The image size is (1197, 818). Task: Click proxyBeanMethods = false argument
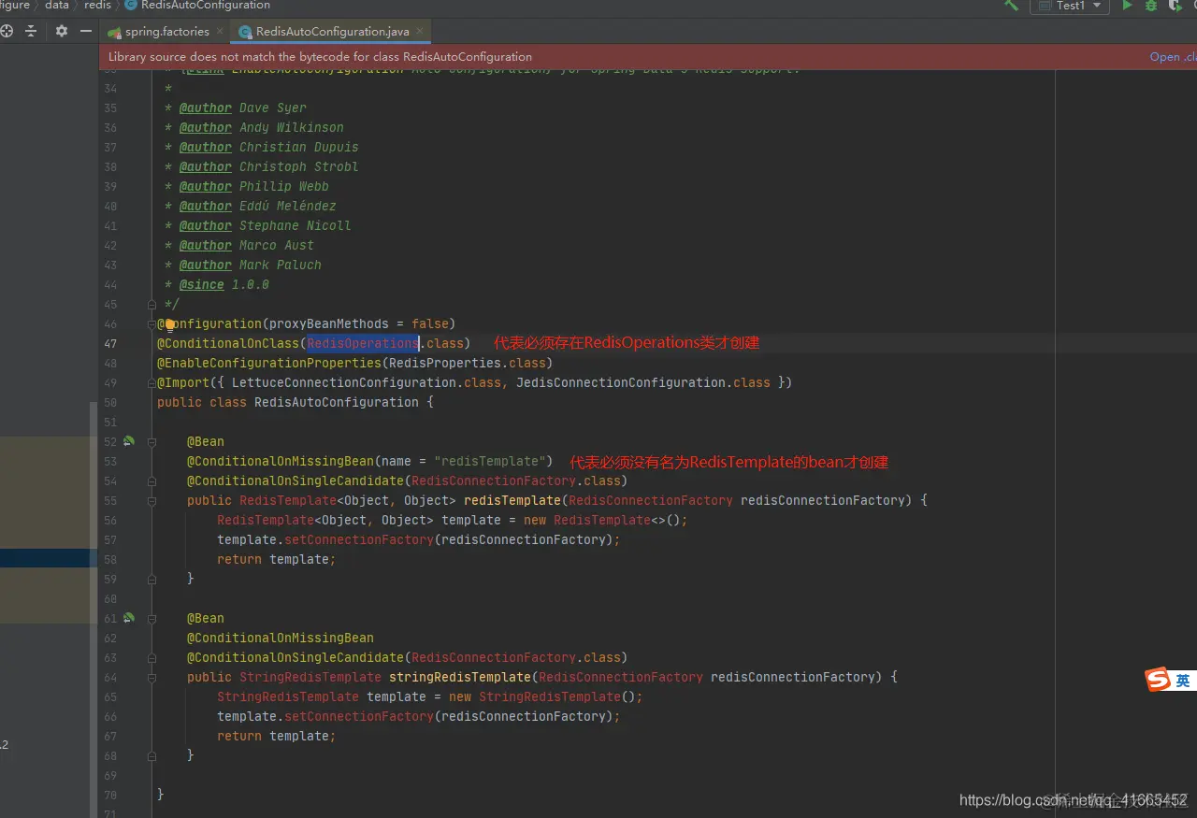[358, 323]
